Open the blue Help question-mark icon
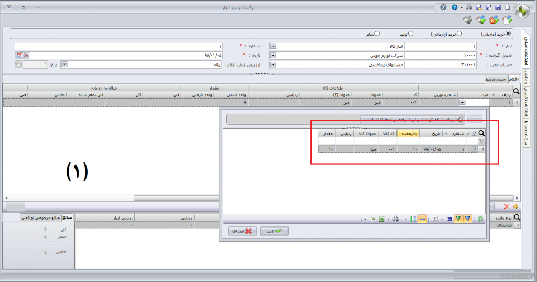Image resolution: width=537 pixels, height=282 pixels. point(455,7)
